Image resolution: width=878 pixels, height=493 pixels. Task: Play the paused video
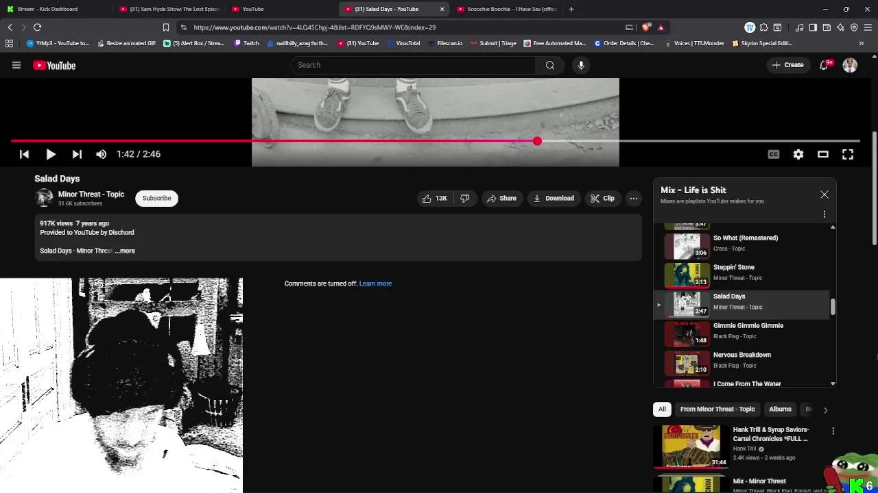(51, 154)
